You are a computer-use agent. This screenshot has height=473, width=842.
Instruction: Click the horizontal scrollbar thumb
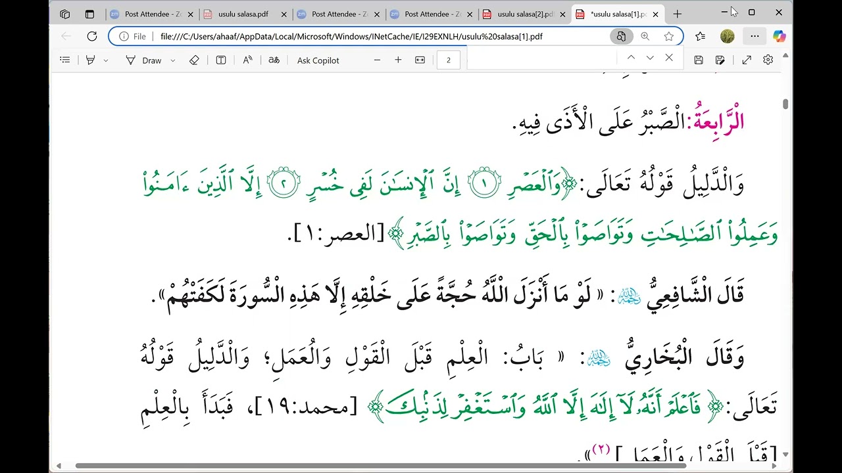click(381, 466)
